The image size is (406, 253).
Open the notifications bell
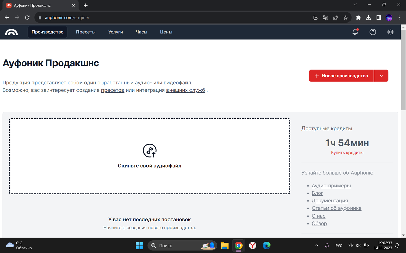click(355, 32)
